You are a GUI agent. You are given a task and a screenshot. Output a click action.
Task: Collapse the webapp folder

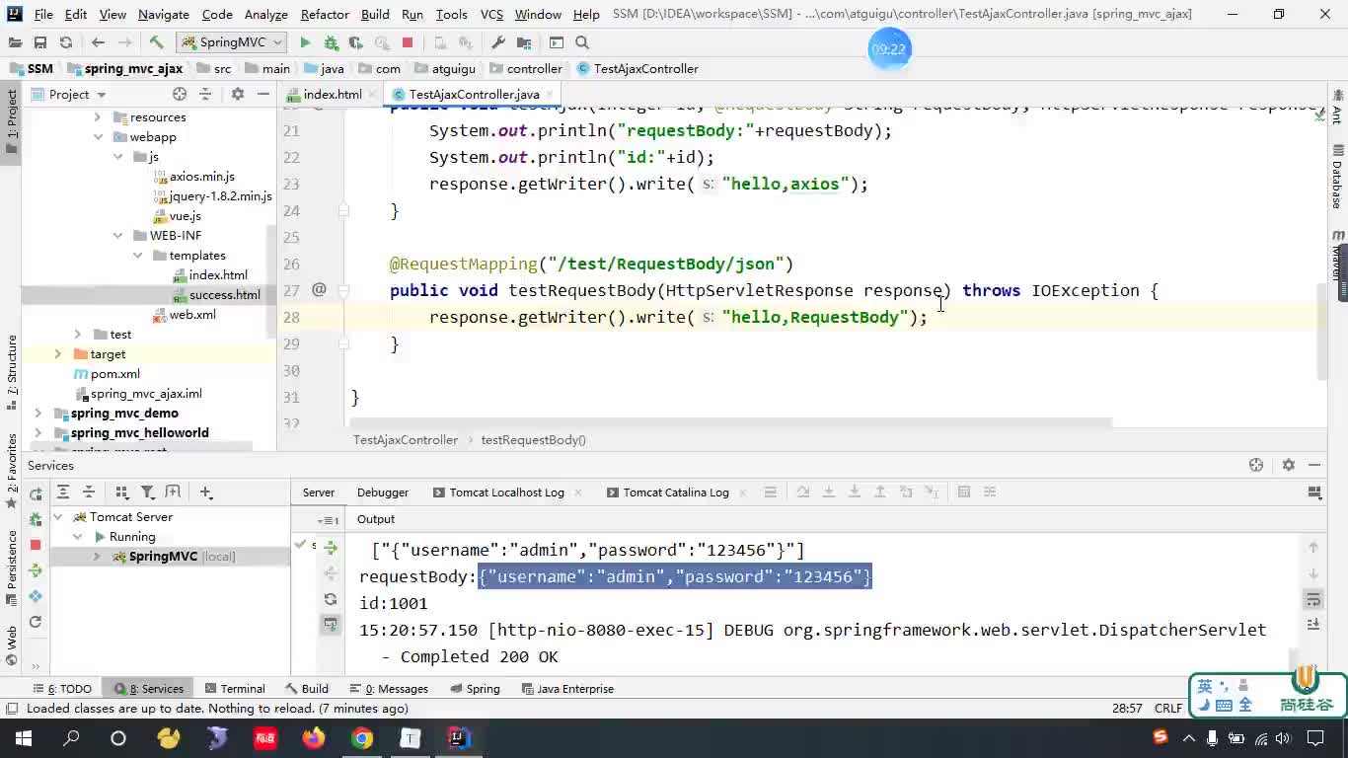click(x=99, y=137)
